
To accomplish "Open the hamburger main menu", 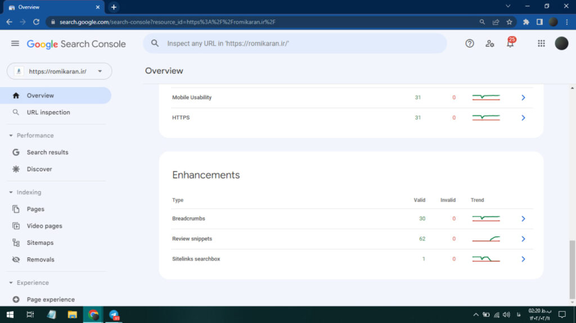I will click(15, 44).
